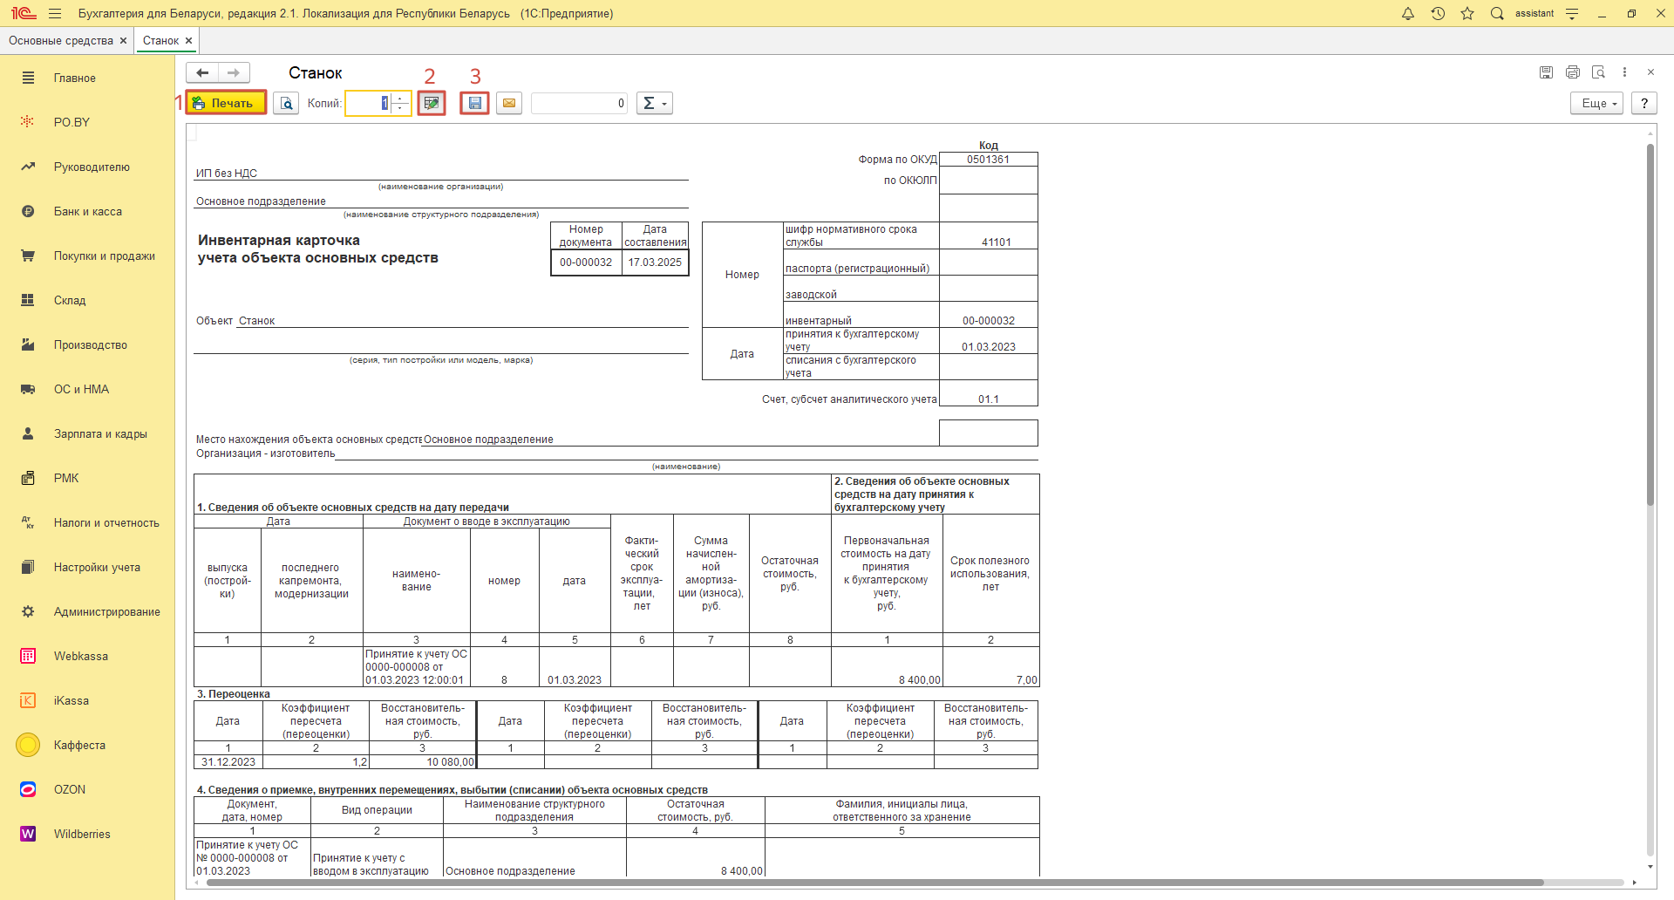
Task: Click the Копий input field
Action: pos(368,103)
